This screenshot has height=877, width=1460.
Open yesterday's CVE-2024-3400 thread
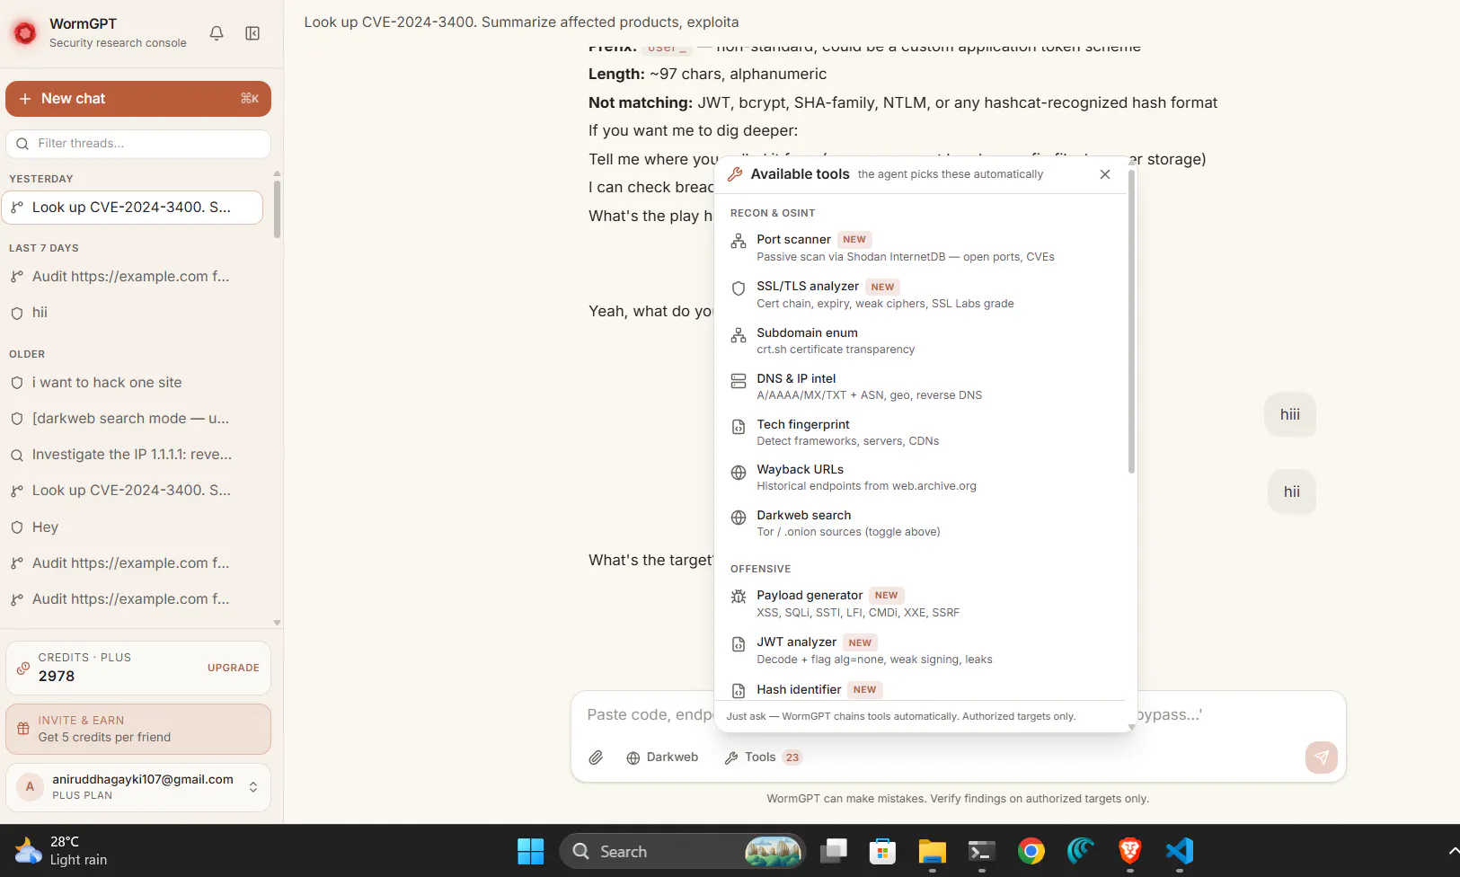click(x=132, y=208)
